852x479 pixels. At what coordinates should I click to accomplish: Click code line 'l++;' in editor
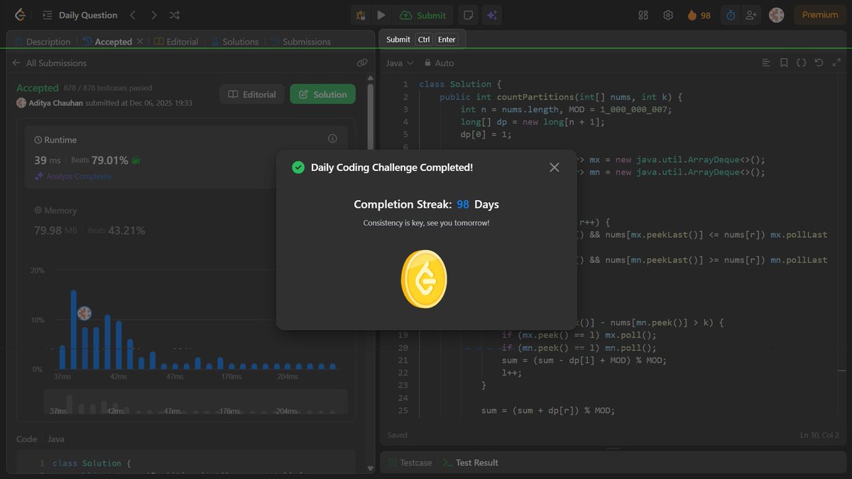(x=512, y=373)
